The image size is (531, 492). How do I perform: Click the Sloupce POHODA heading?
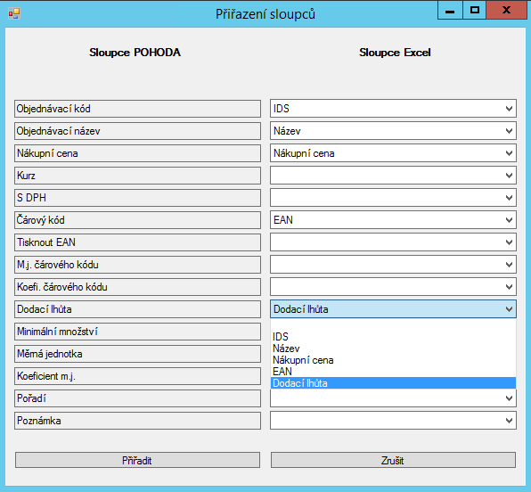point(135,53)
